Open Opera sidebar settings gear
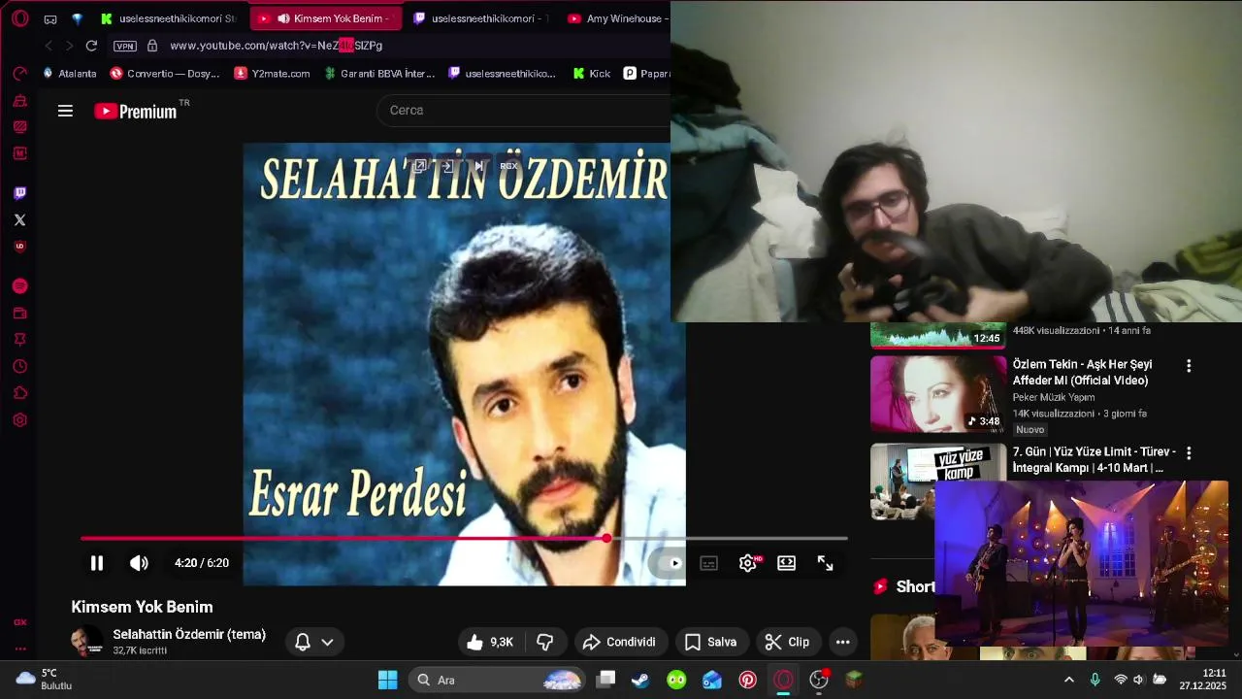The width and height of the screenshot is (1242, 699). [x=19, y=420]
